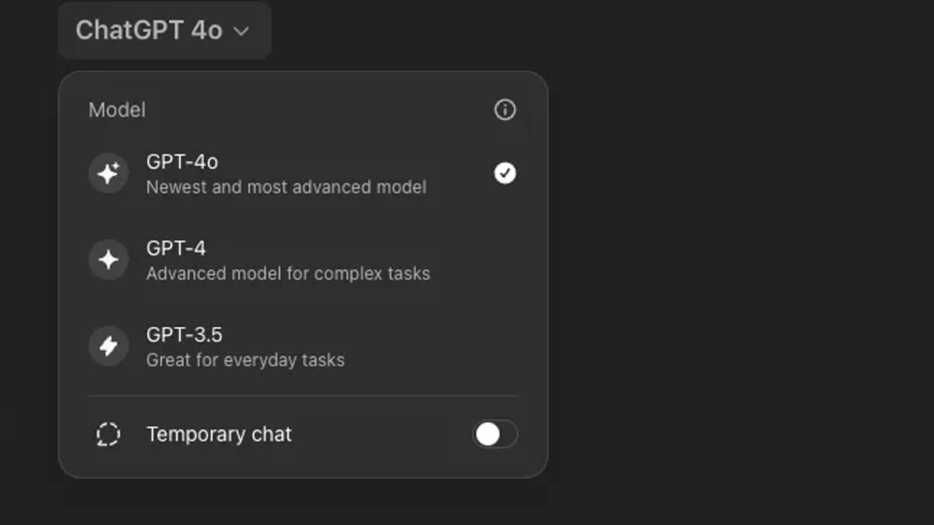
Task: Click the "Model" heading text
Action: pos(117,110)
